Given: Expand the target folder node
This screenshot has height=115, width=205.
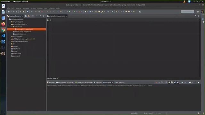Looking at the screenshot, I should click(x=10, y=46).
